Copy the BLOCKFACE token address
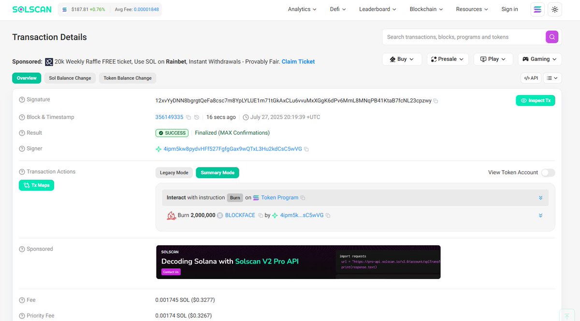This screenshot has width=580, height=321. coord(261,215)
